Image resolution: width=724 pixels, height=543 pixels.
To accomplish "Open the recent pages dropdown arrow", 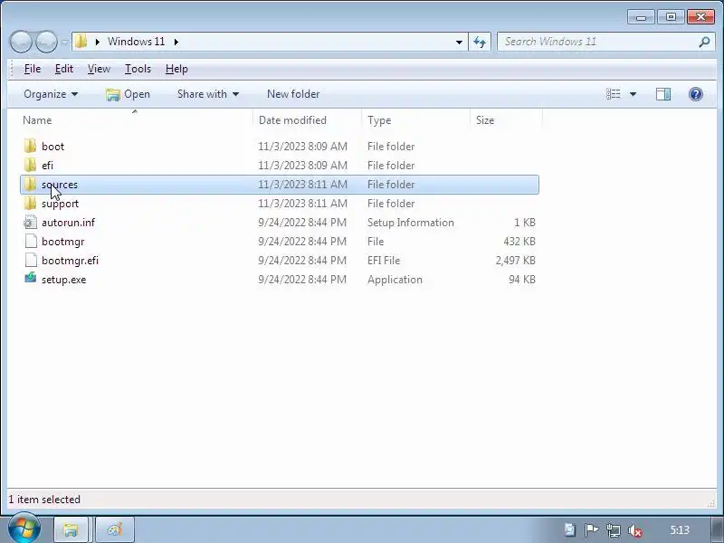I will [x=64, y=43].
